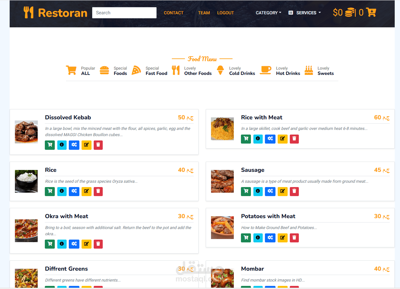Add Rice with Meat to cart
The height and width of the screenshot is (289, 400).
coord(246,139)
